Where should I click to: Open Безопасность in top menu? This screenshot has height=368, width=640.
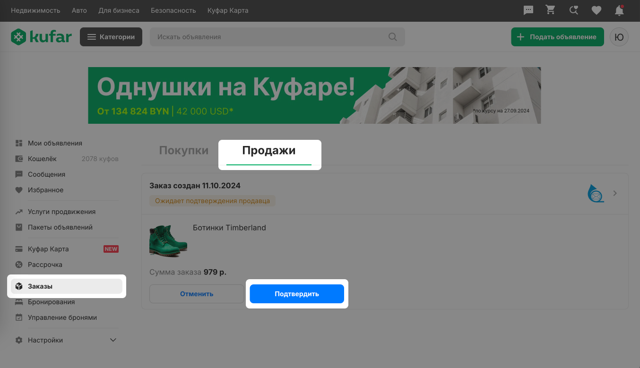[x=173, y=10]
